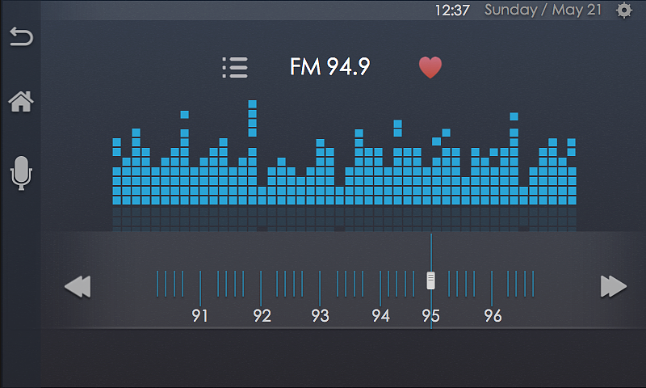Click the Sunday / May 21 date

coord(543,10)
